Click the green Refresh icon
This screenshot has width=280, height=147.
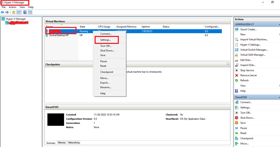click(236, 80)
